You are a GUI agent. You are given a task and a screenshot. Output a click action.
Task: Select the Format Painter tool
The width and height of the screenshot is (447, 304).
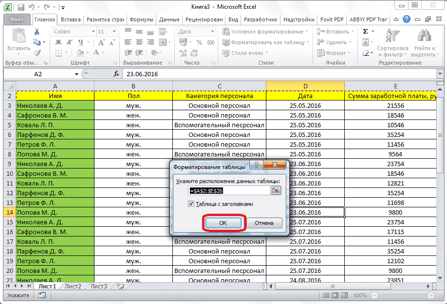37,52
